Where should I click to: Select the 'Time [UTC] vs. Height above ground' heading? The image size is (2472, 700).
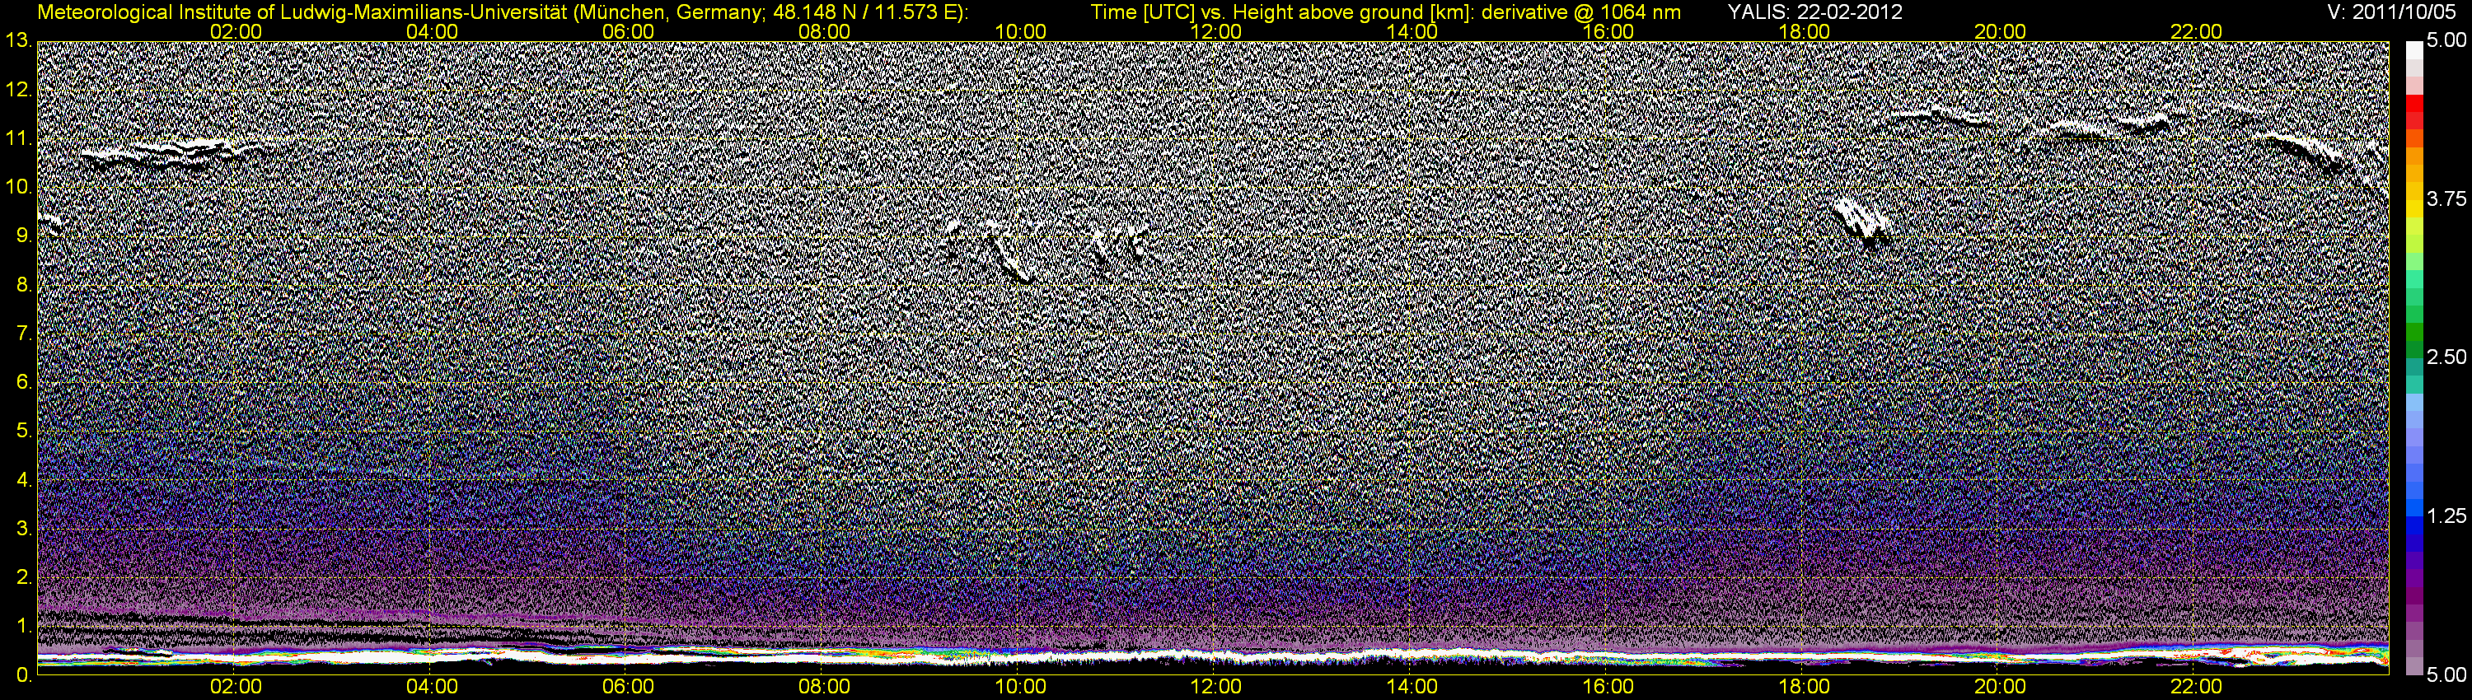1386,12
